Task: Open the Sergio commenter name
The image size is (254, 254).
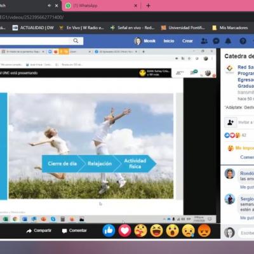Action: click(247, 199)
